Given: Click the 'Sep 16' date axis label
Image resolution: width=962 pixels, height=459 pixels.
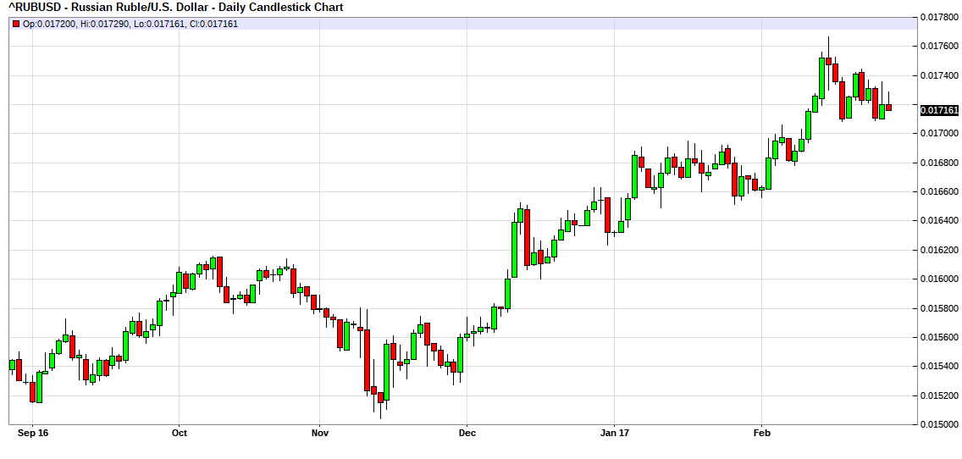Looking at the screenshot, I should 32,434.
